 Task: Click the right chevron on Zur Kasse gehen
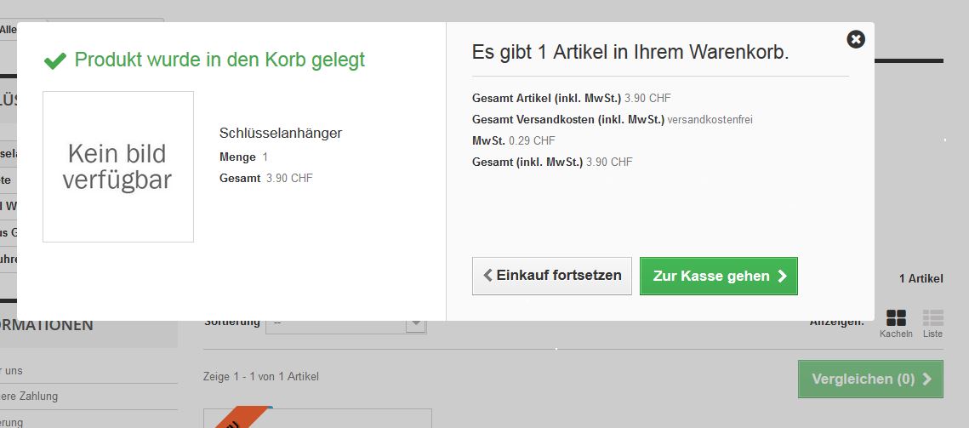pos(782,276)
